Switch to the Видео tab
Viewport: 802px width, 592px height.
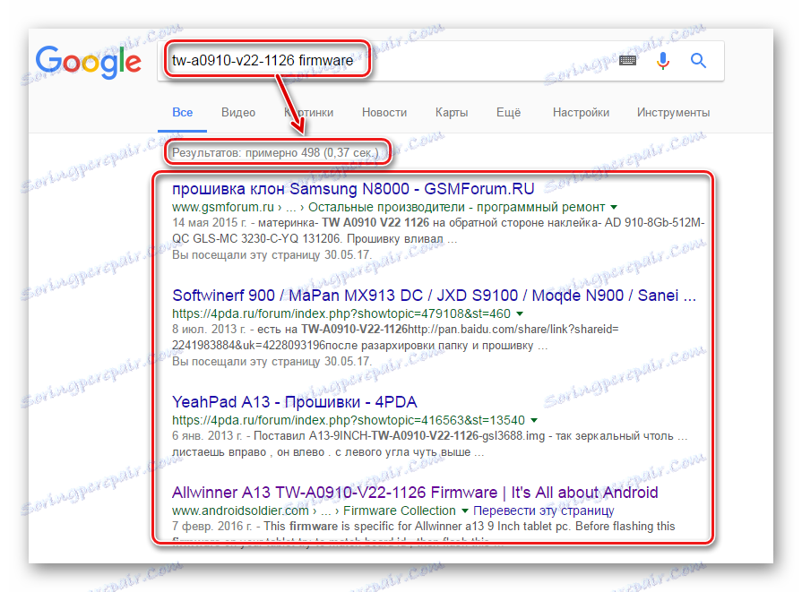(238, 113)
